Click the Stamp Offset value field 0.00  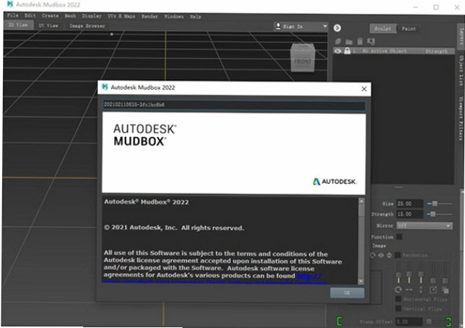[409, 321]
